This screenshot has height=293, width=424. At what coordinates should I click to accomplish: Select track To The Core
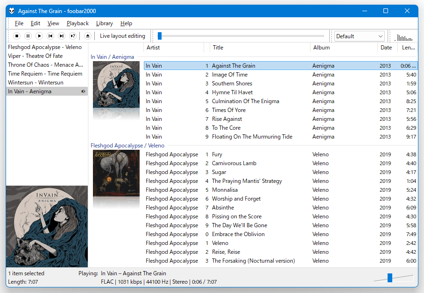pyautogui.click(x=281, y=128)
